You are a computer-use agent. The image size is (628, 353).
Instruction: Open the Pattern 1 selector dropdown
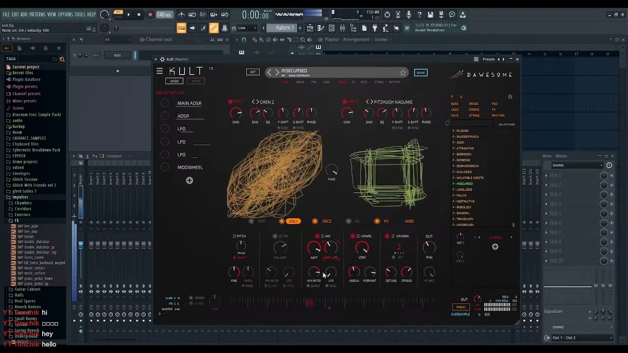[x=285, y=28]
